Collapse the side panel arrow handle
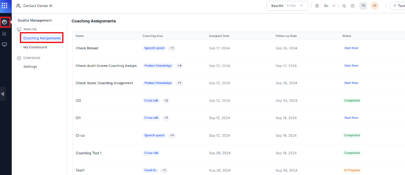This screenshot has width=405, height=175. tap(3, 94)
